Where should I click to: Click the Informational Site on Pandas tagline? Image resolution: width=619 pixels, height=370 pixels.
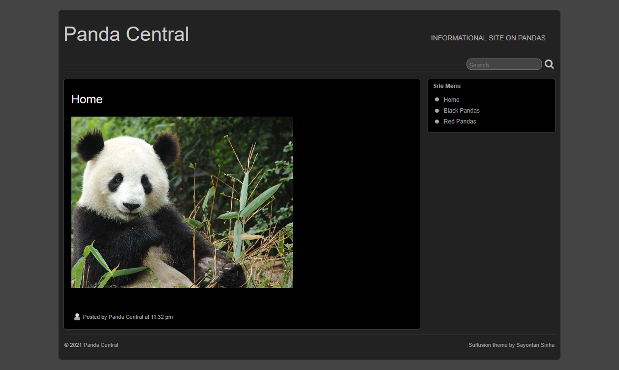[488, 38]
